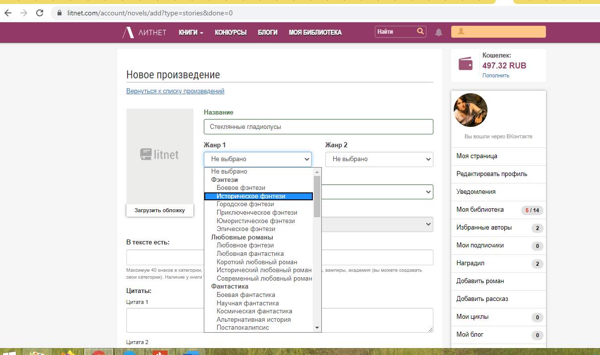
Task: Choose Научная фантастика from genre list
Action: [247, 303]
